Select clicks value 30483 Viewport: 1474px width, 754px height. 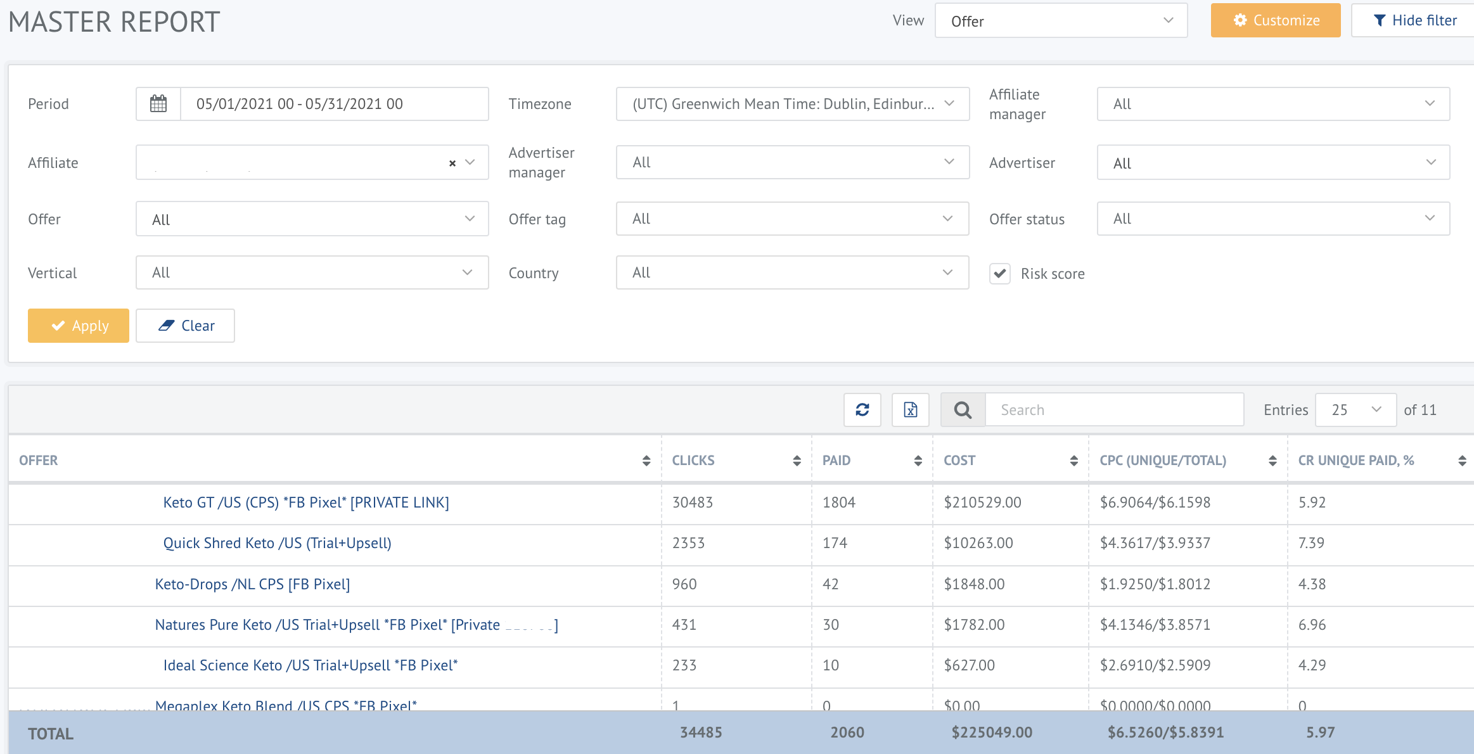(x=693, y=502)
